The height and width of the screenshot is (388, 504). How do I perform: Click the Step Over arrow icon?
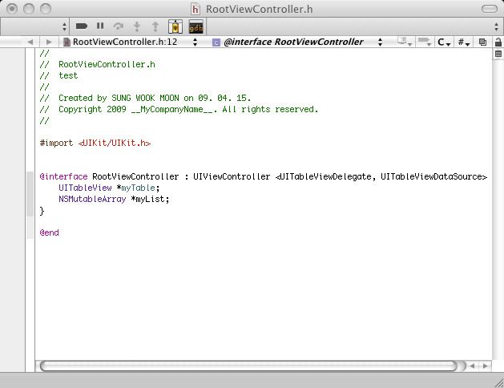click(x=119, y=26)
